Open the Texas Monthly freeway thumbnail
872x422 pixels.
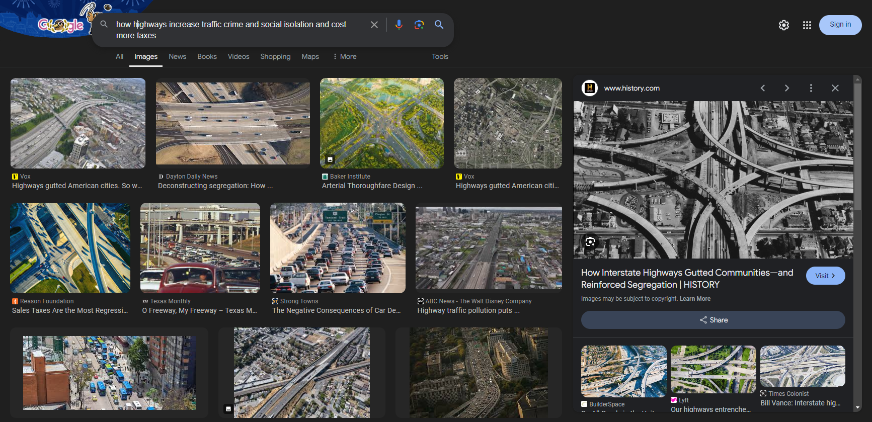200,248
